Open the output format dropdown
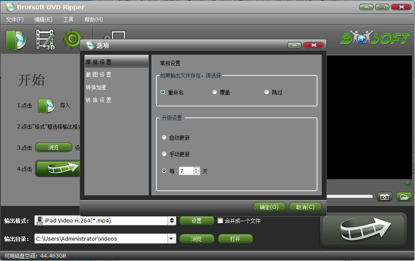The image size is (415, 261). [x=172, y=220]
